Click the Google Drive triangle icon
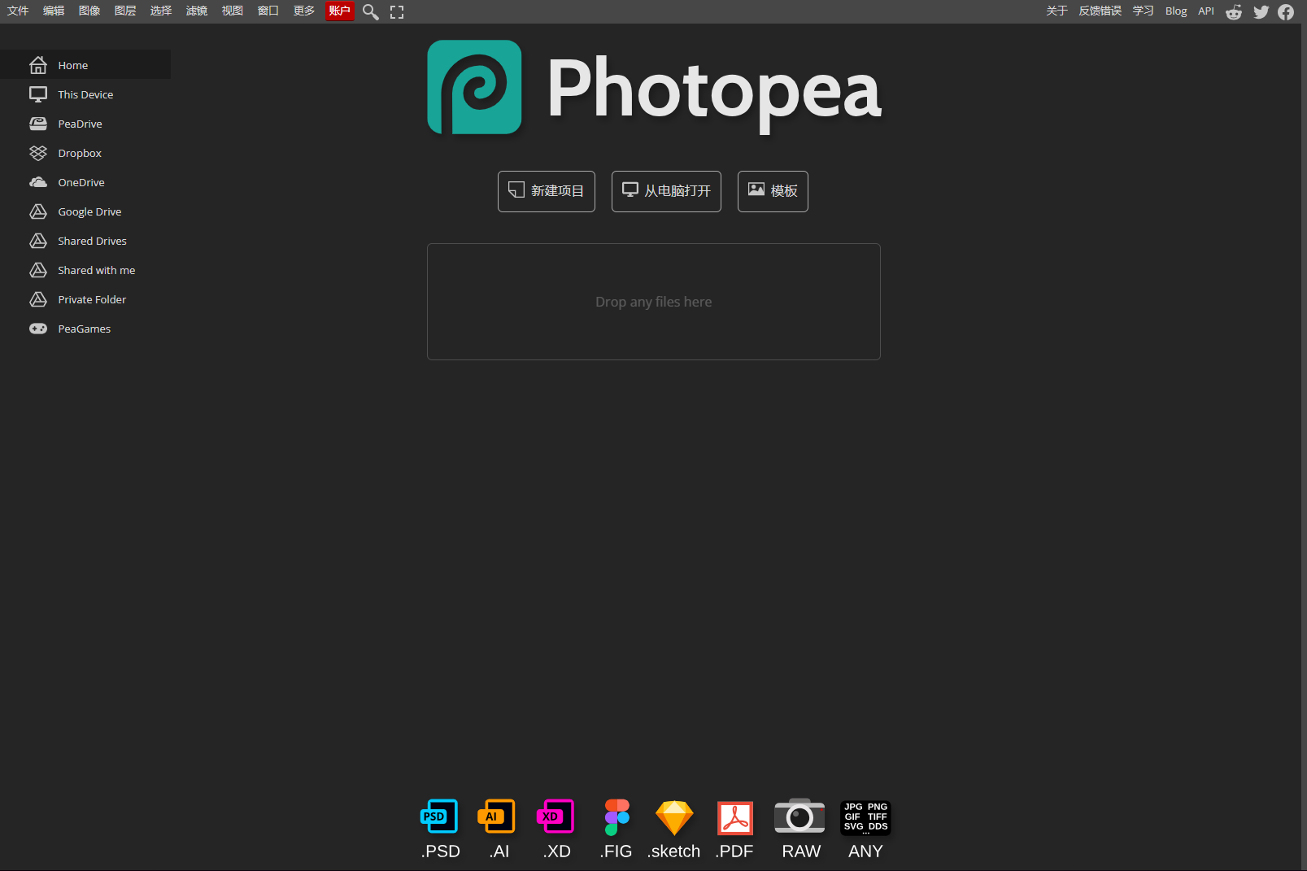The image size is (1307, 871). (x=38, y=211)
